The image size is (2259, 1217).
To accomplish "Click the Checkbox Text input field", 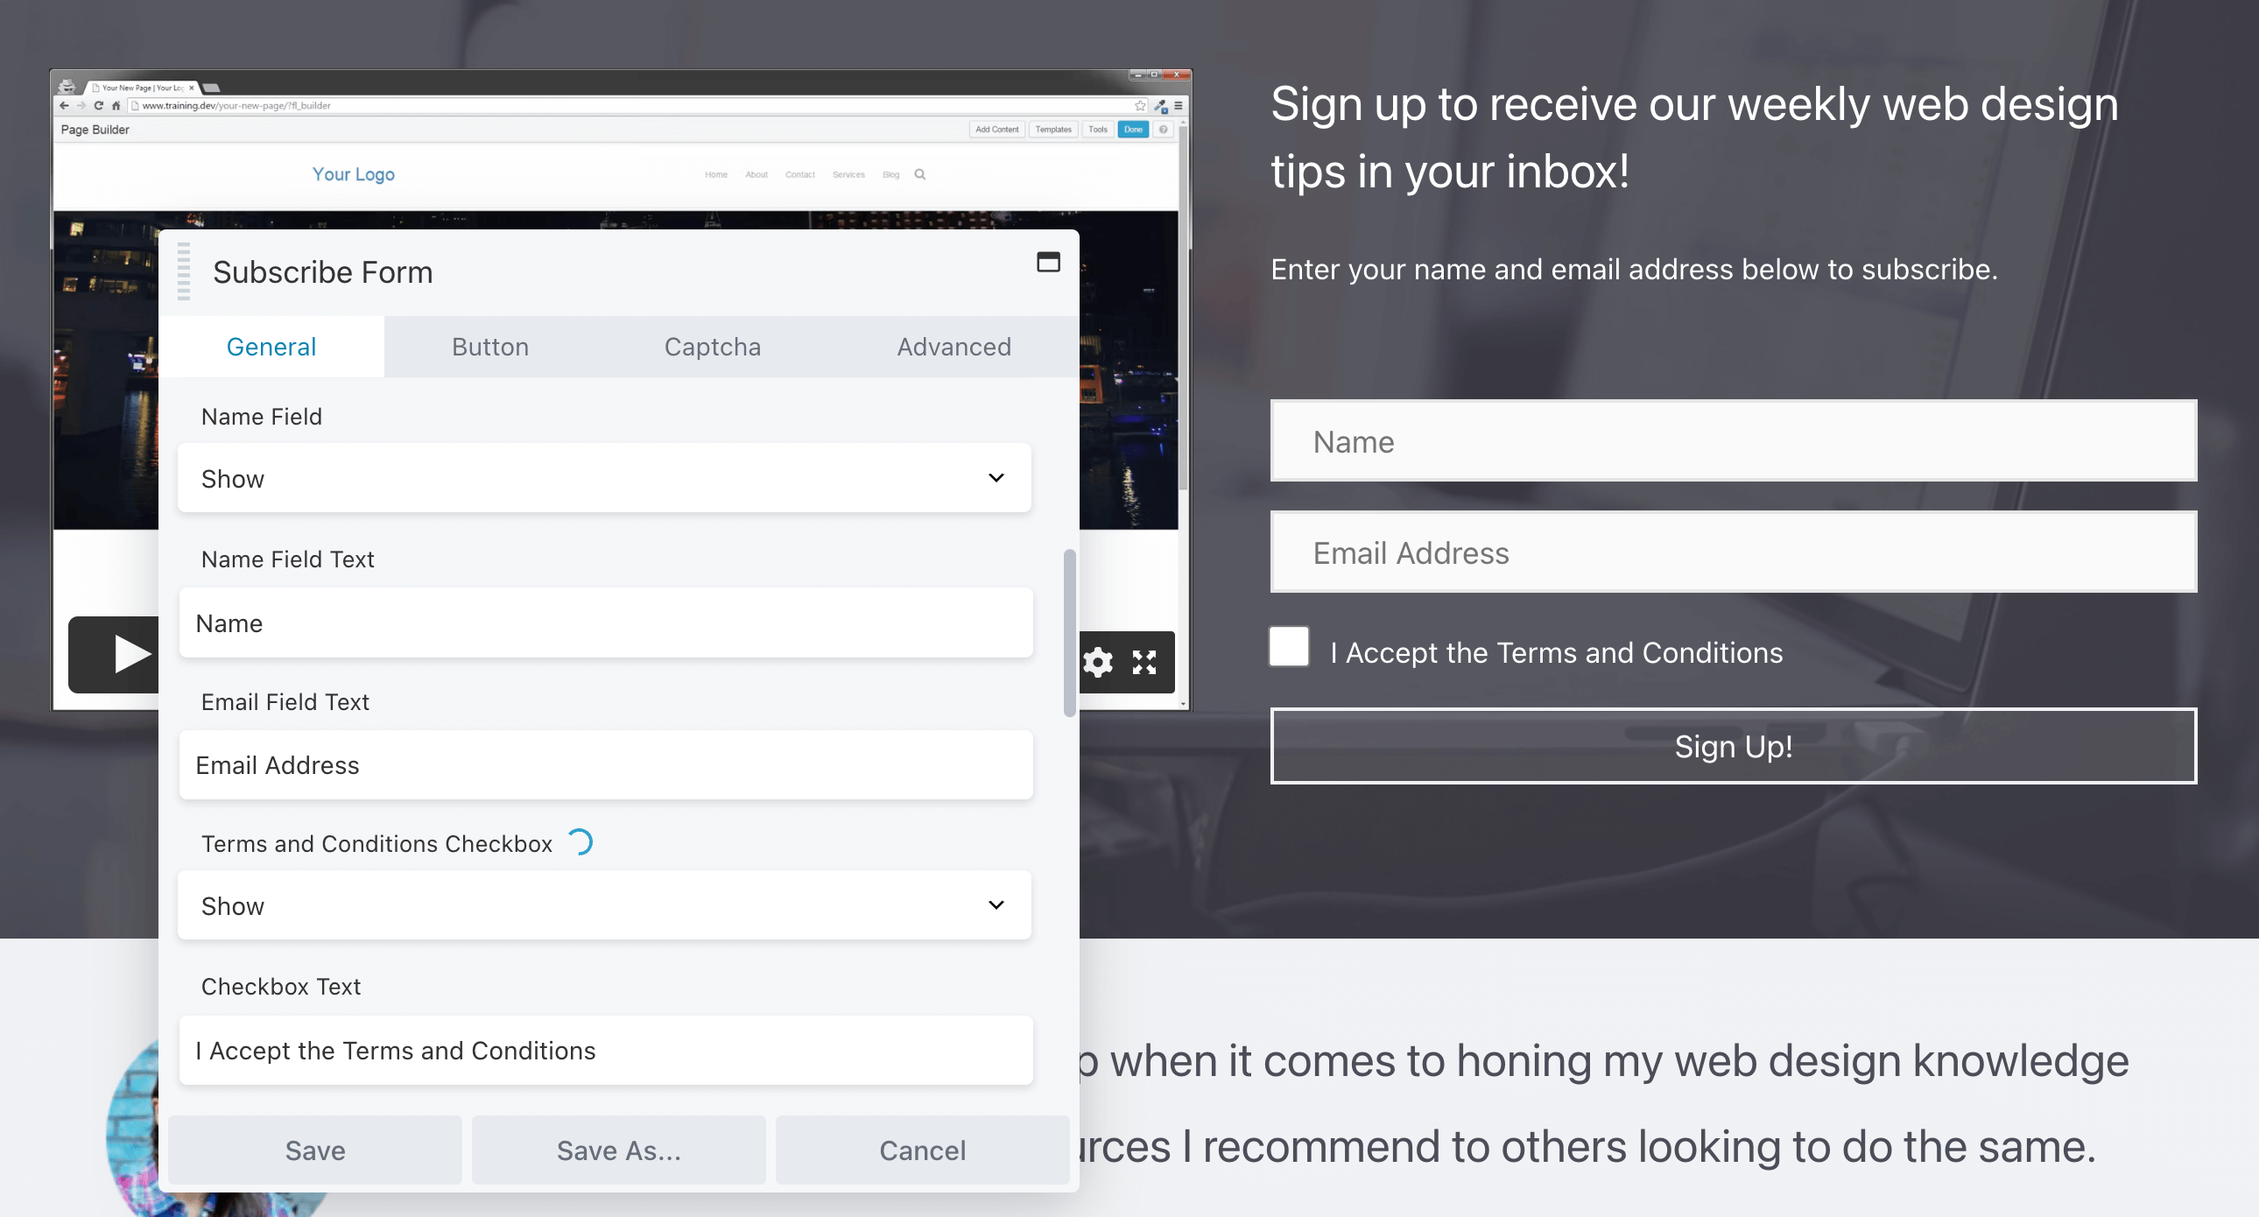I will 605,1050.
